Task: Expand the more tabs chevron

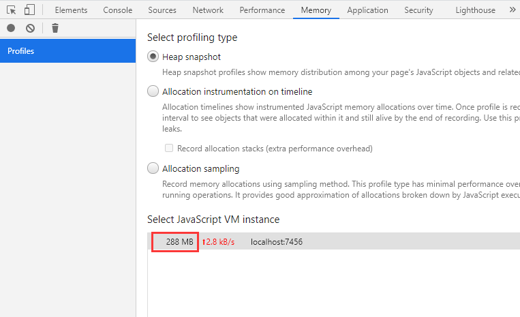Action: click(513, 10)
